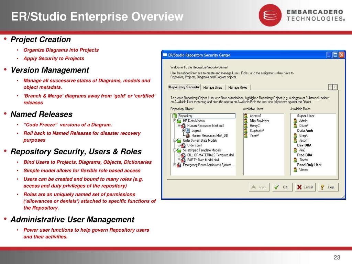
Task: Select Human Resources Mart_DD tree item
Action: (x=210, y=135)
